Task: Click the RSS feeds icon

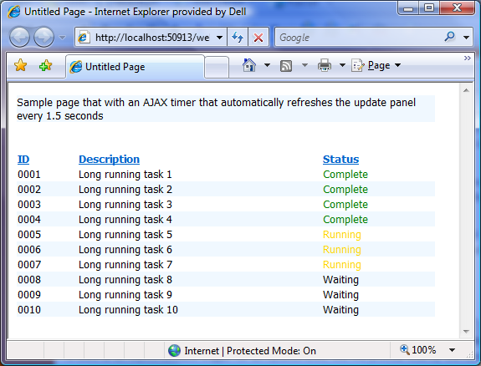Action: click(x=286, y=66)
